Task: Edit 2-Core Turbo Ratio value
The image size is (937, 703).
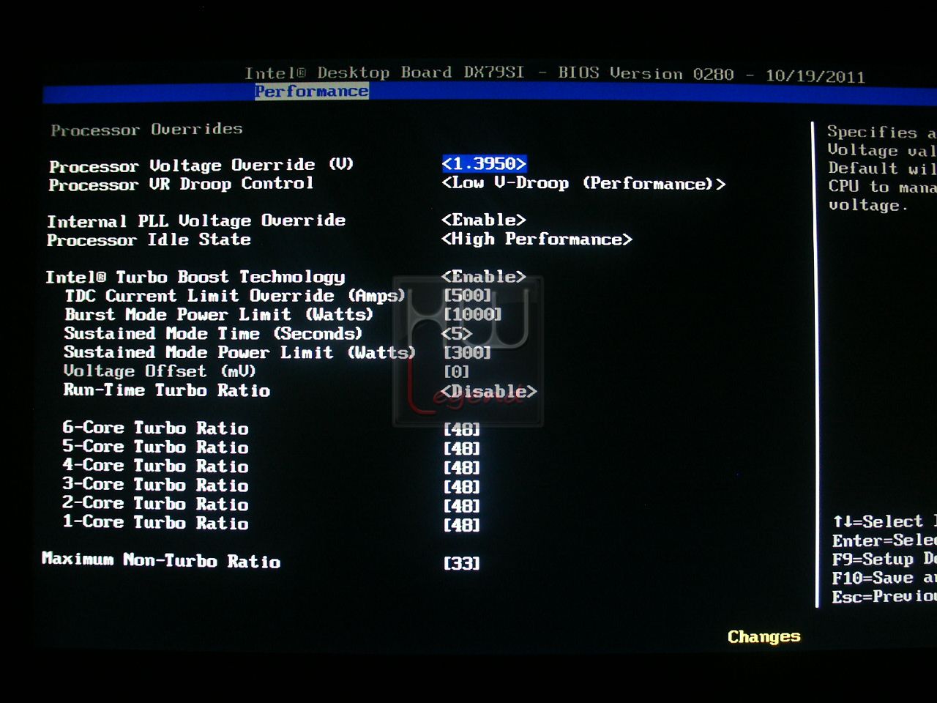Action: coord(462,505)
